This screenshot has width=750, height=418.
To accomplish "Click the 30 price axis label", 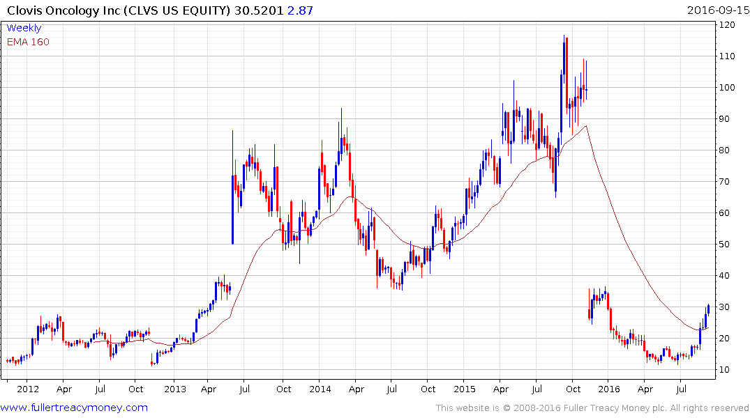I will click(725, 307).
